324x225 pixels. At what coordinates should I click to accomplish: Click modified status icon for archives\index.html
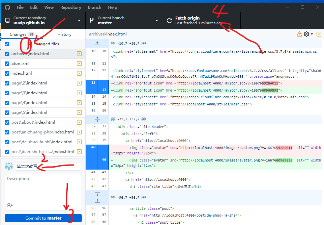point(79,54)
